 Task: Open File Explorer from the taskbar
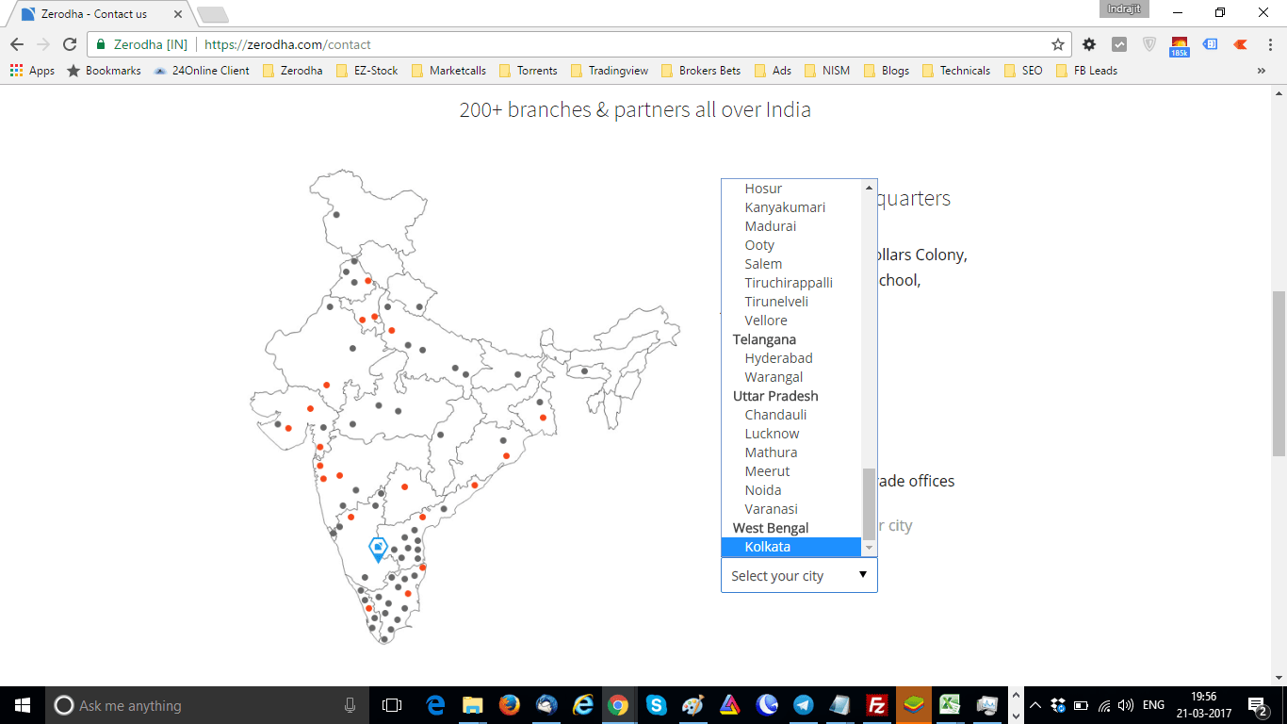[472, 705]
